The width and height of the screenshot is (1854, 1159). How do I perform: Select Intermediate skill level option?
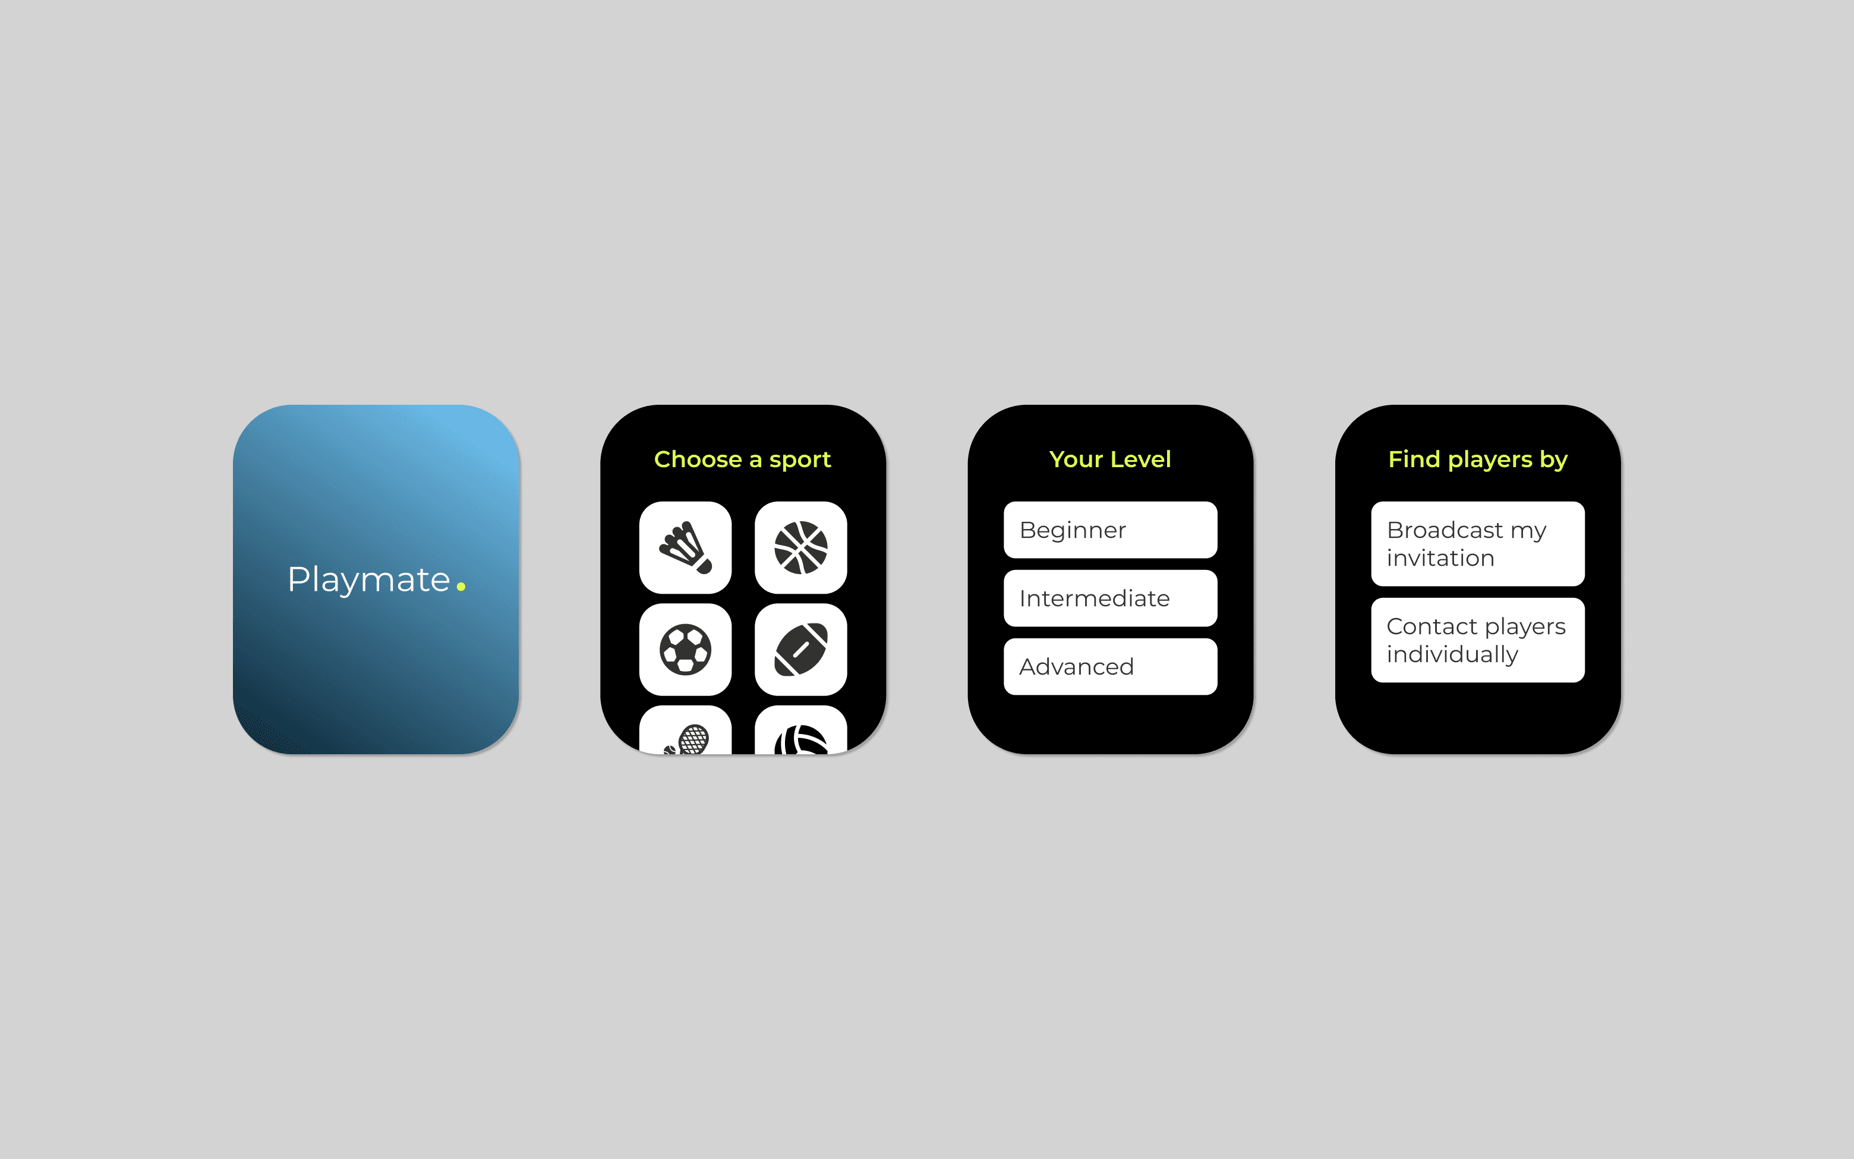(1112, 596)
